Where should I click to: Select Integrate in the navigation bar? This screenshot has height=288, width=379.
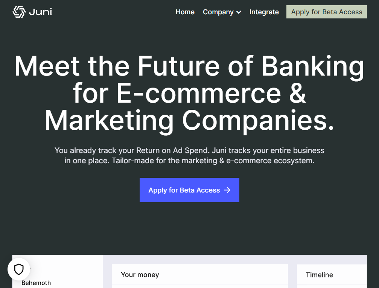264,12
